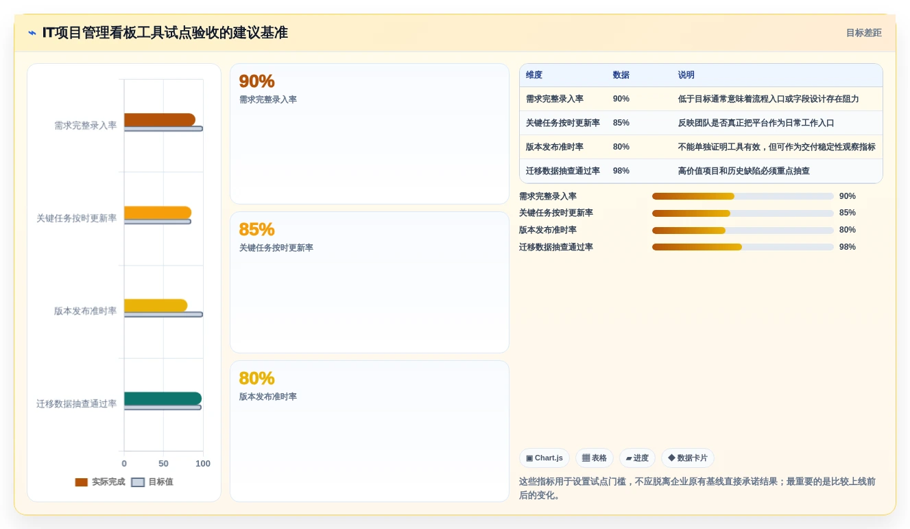Click the 表格 tag chip
The width and height of the screenshot is (910, 529).
coord(595,458)
